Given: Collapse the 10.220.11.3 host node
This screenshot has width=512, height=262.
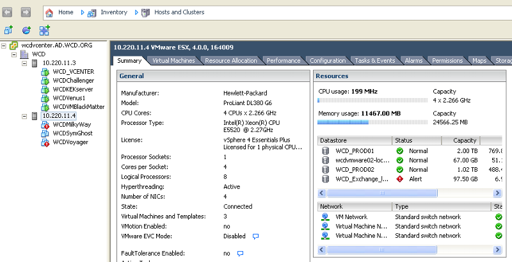Looking at the screenshot, I should point(24,63).
